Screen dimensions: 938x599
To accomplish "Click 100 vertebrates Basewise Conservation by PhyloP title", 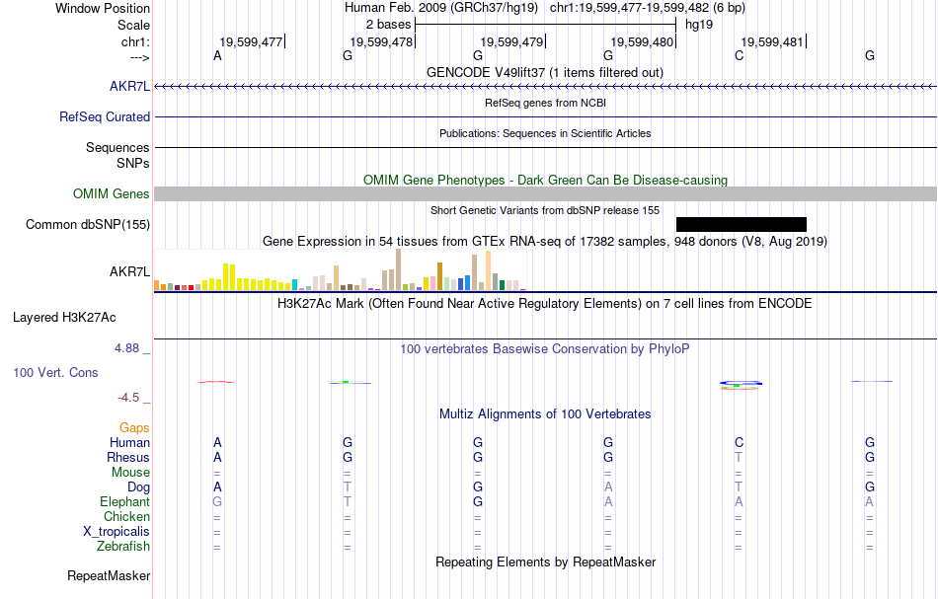I will point(545,349).
